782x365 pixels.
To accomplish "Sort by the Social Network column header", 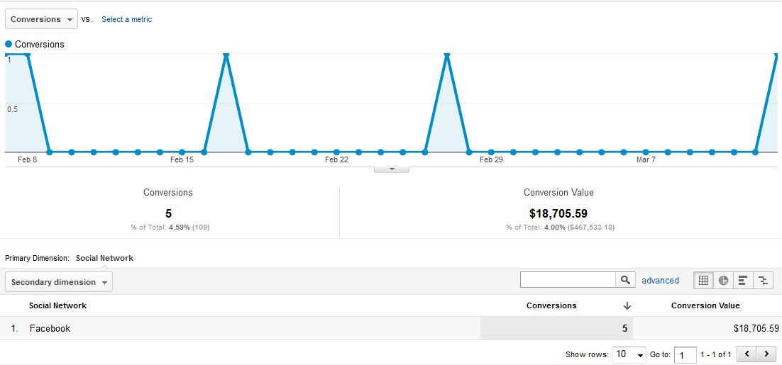I will point(57,305).
